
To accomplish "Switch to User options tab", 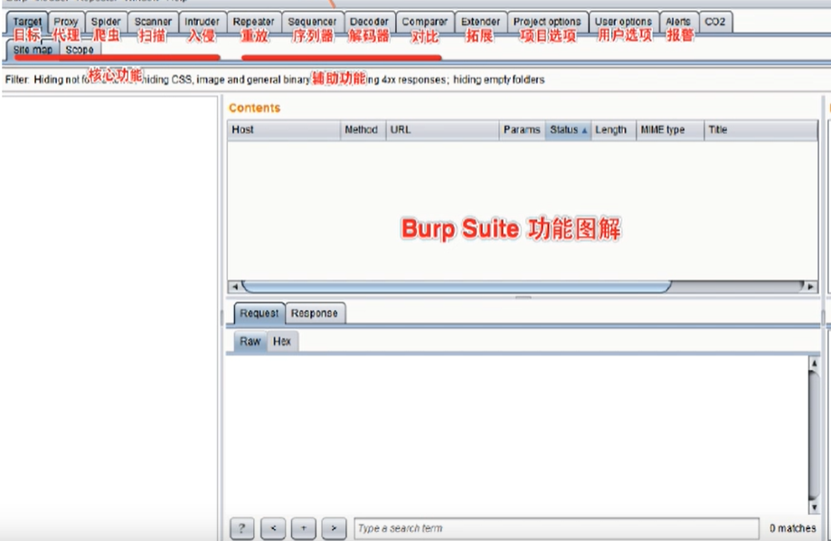I will click(623, 22).
